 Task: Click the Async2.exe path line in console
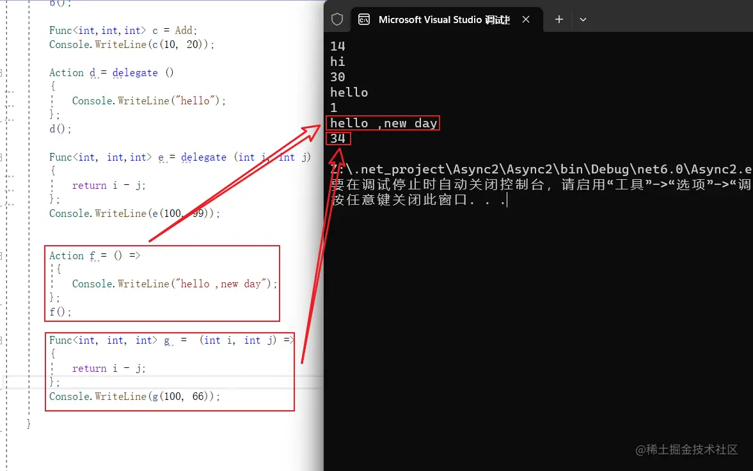click(x=541, y=169)
